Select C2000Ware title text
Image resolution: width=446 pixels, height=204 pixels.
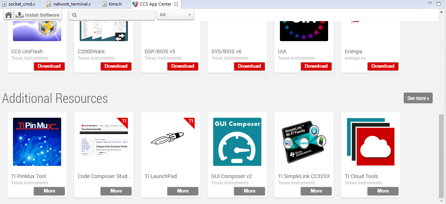point(91,51)
